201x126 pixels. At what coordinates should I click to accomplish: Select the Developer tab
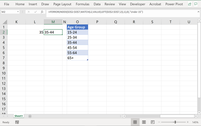click(x=138, y=4)
